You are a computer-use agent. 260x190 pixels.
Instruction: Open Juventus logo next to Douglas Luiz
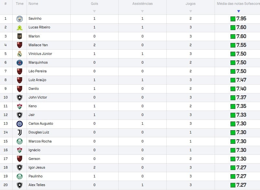(x=19, y=132)
